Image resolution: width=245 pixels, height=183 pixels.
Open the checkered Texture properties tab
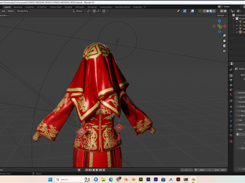pyautogui.click(x=231, y=141)
